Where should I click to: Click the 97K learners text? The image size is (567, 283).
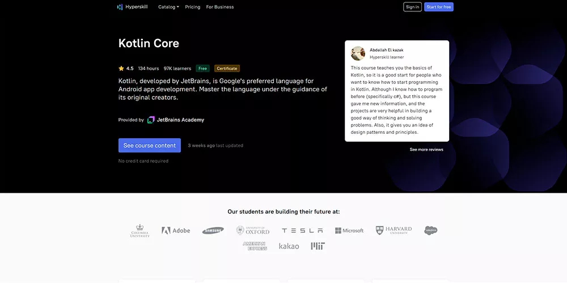pos(177,69)
